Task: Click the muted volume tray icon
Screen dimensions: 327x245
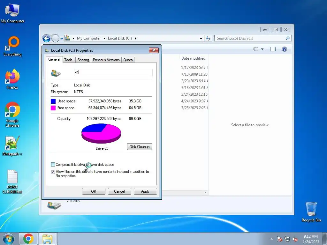Action: 295,239
